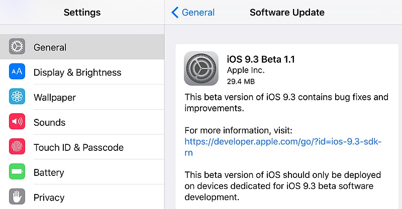Open Battery settings
The image size is (402, 209).
coord(82,172)
